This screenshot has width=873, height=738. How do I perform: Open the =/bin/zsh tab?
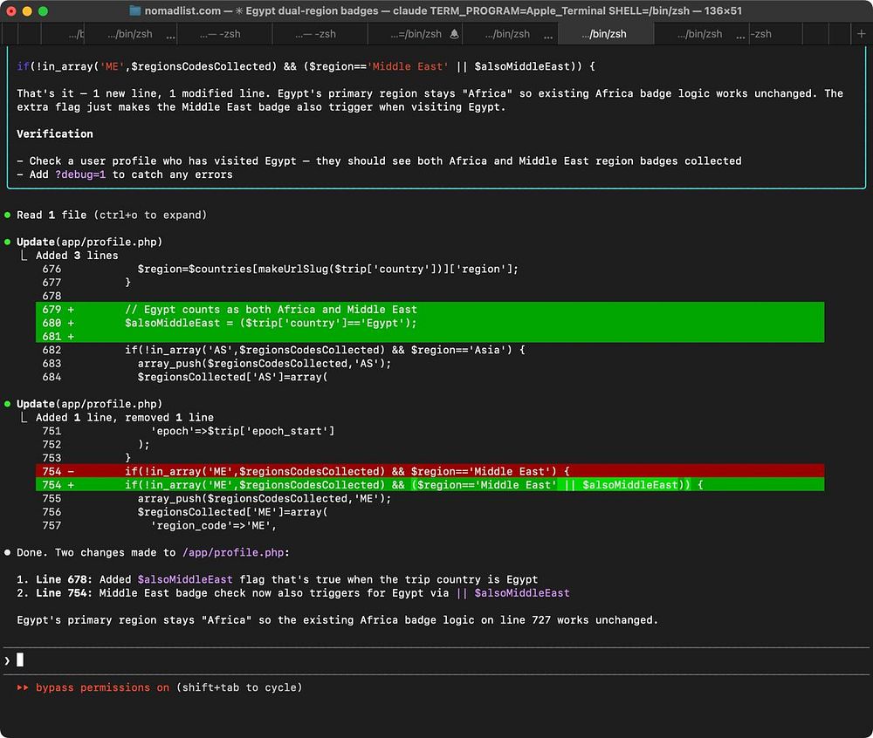pos(416,34)
